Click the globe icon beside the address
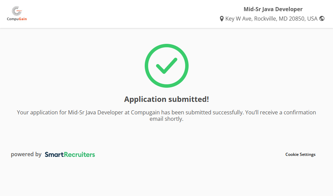The width and height of the screenshot is (333, 196). coord(322,19)
